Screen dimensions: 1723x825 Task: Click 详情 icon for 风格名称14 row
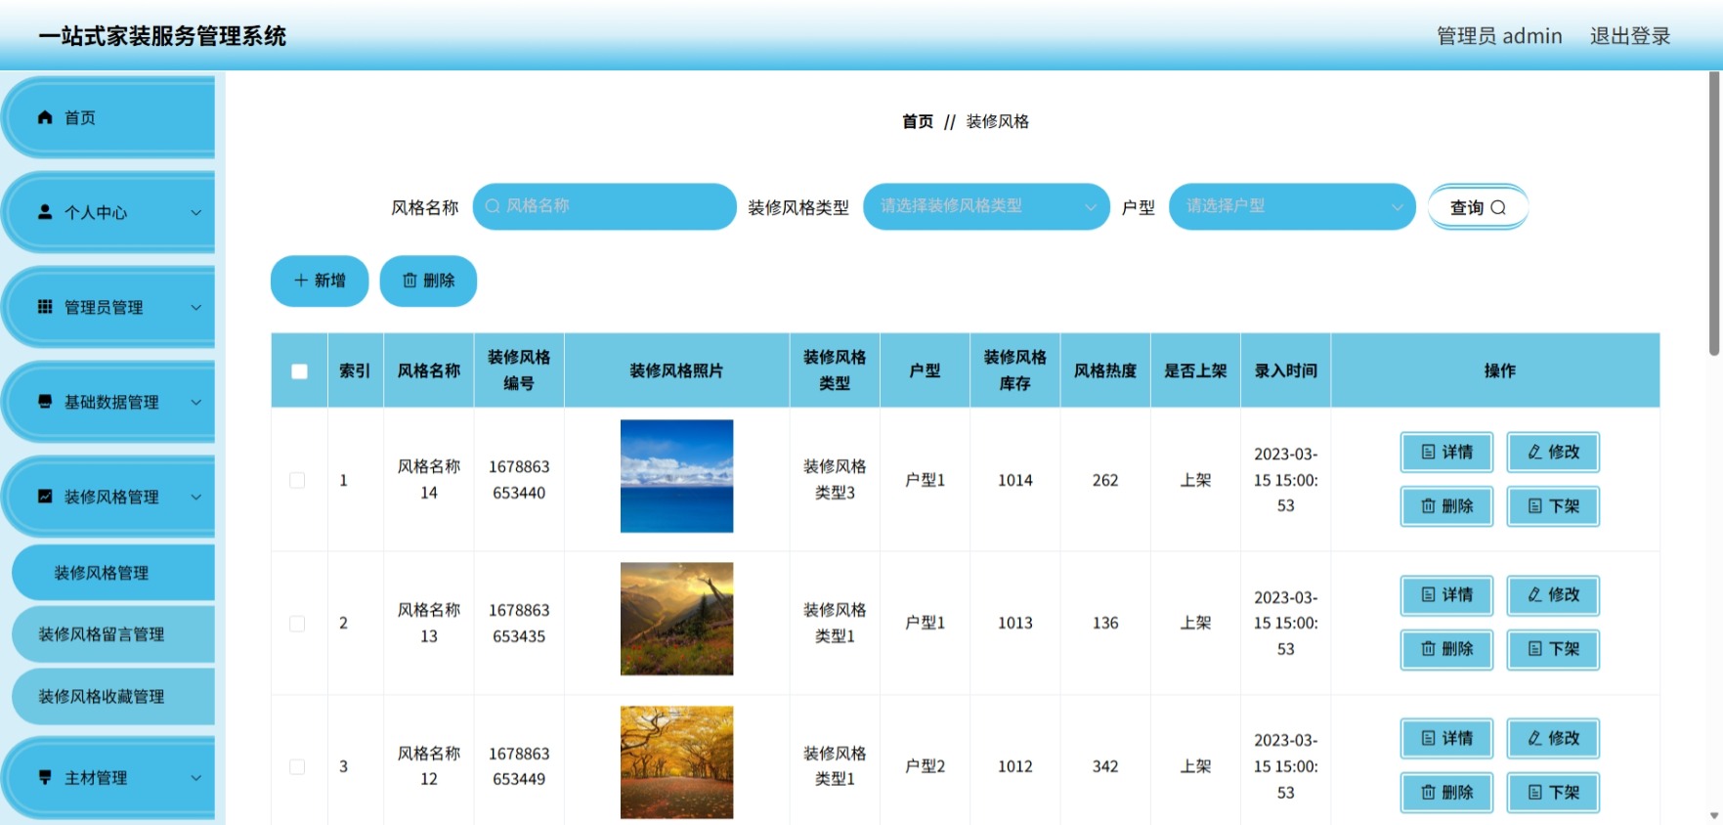(1428, 452)
